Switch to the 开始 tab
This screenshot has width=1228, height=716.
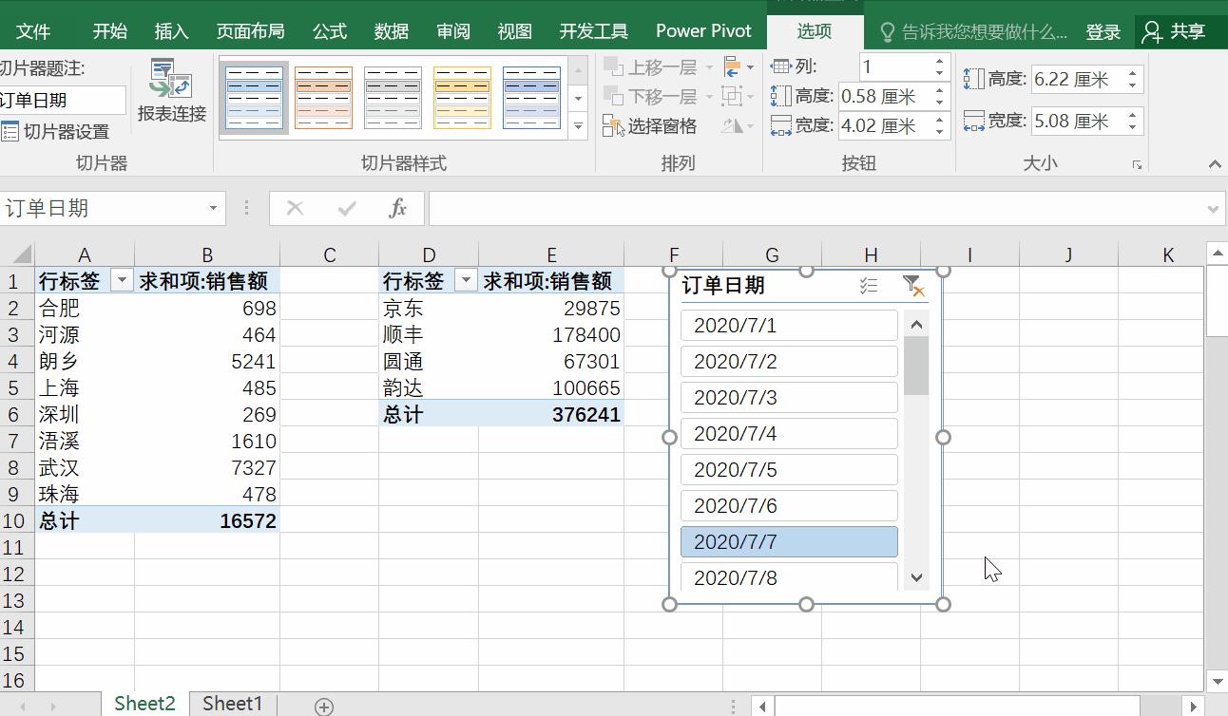[110, 31]
